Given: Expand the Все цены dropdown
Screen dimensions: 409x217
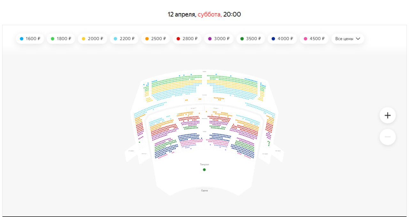Looking at the screenshot, I should point(348,39).
